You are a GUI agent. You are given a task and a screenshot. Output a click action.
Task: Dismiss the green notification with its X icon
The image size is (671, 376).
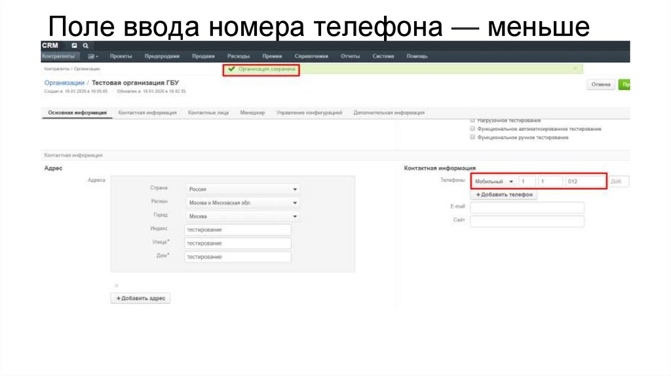point(575,68)
